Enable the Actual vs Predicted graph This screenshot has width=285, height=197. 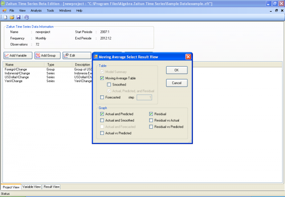[102, 133]
